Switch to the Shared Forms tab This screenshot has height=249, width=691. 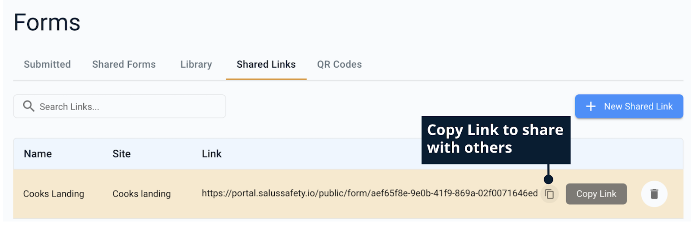[124, 65]
